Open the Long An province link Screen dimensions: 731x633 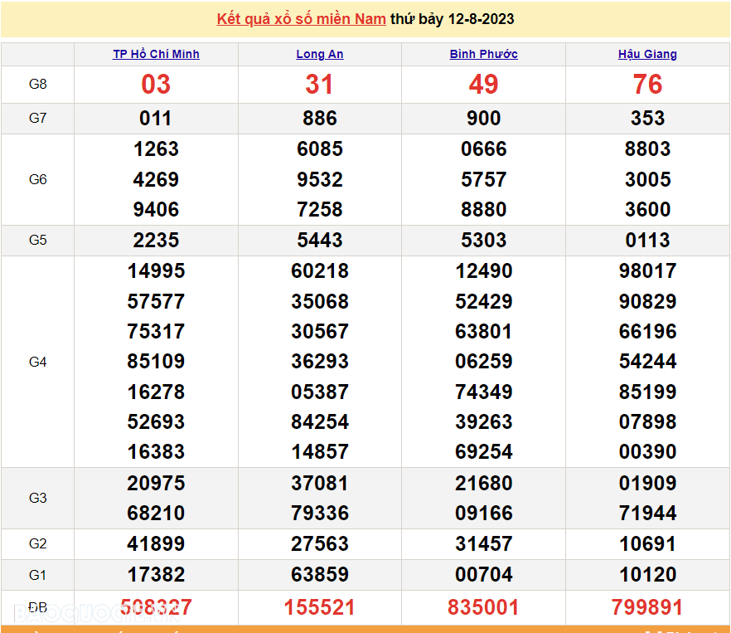[320, 54]
